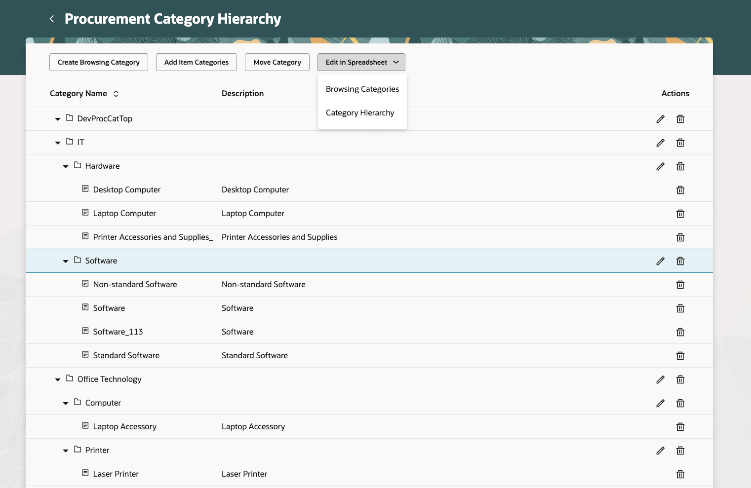Click the Description column header
751x488 pixels.
pyautogui.click(x=242, y=93)
